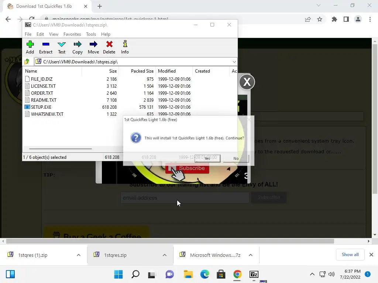Screen dimensions: 378x283
Task: Click the Buy a Geek a Coffee button
Action: click(x=96, y=233)
